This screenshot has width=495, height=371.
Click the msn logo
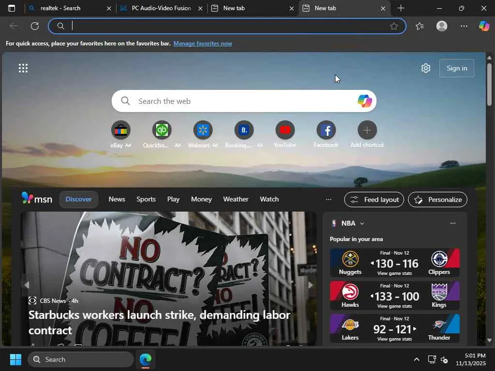37,199
